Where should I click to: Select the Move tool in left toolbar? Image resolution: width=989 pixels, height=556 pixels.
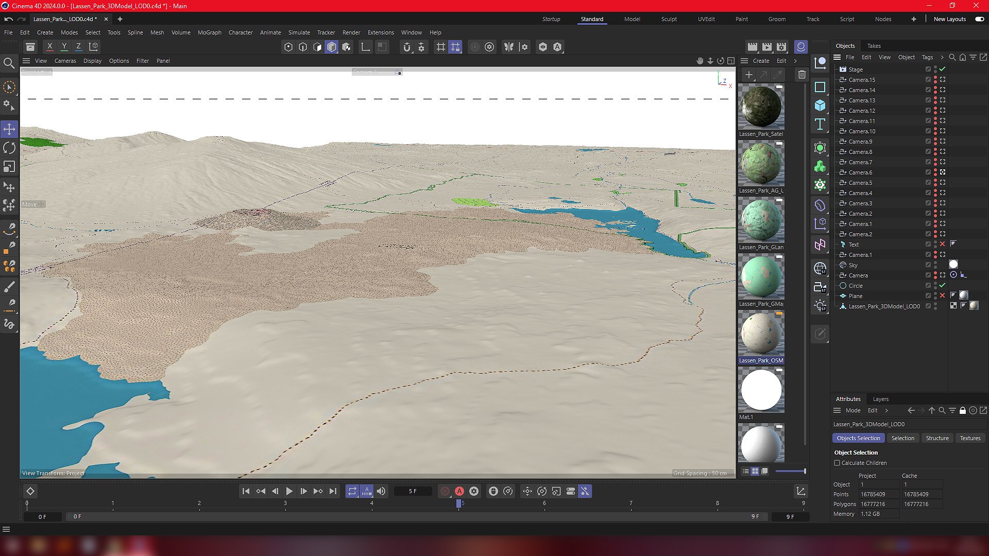9,129
